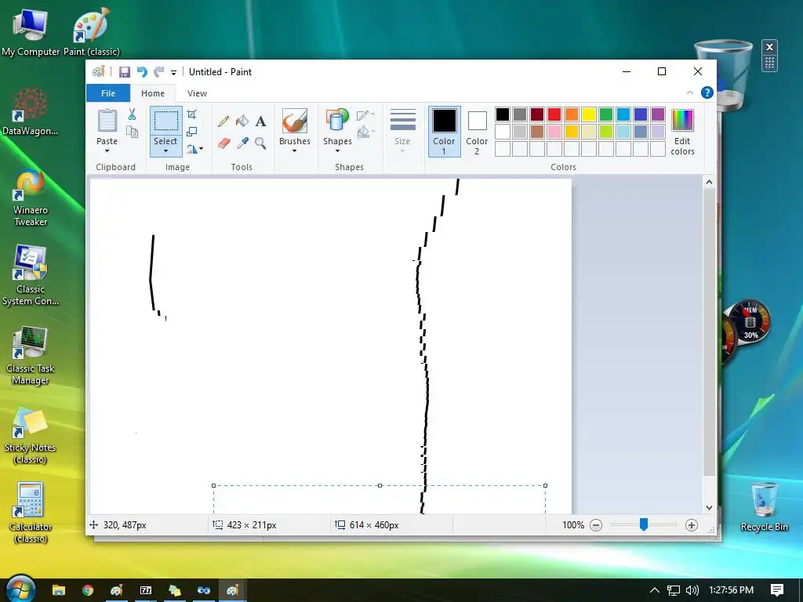Open Sticky Notes (classic) desktop icon

[31, 436]
